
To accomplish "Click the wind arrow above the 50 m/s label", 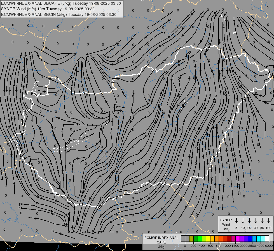I will coord(262,221).
